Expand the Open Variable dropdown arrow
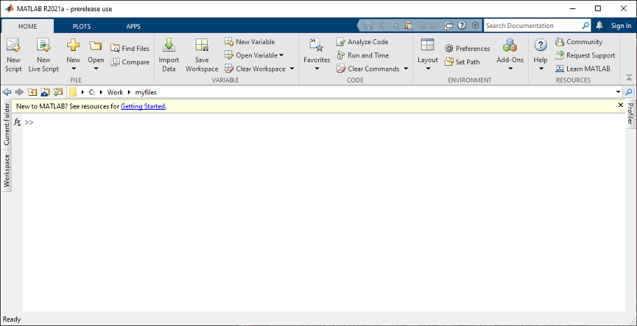The image size is (637, 326). tap(282, 55)
